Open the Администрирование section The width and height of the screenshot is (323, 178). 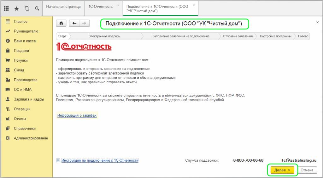pyautogui.click(x=31, y=138)
